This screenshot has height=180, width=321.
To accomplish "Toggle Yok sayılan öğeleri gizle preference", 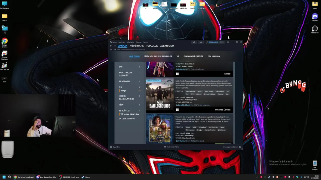I will tap(130, 114).
